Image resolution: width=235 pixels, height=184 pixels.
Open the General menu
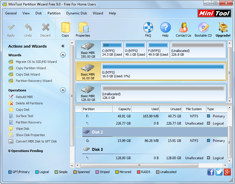[x=11, y=13]
